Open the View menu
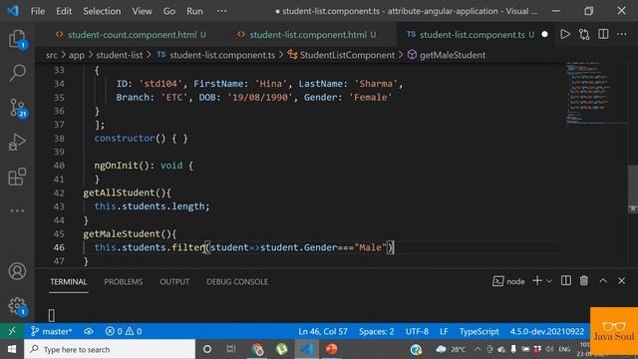The image size is (638, 359). [x=142, y=11]
